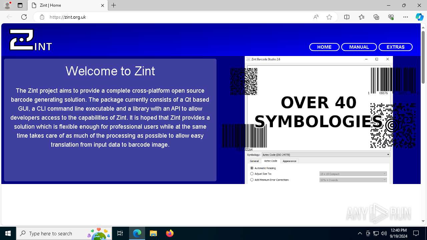Open the Windows Start menu
Screen dimensions: 427x240
point(8,233)
